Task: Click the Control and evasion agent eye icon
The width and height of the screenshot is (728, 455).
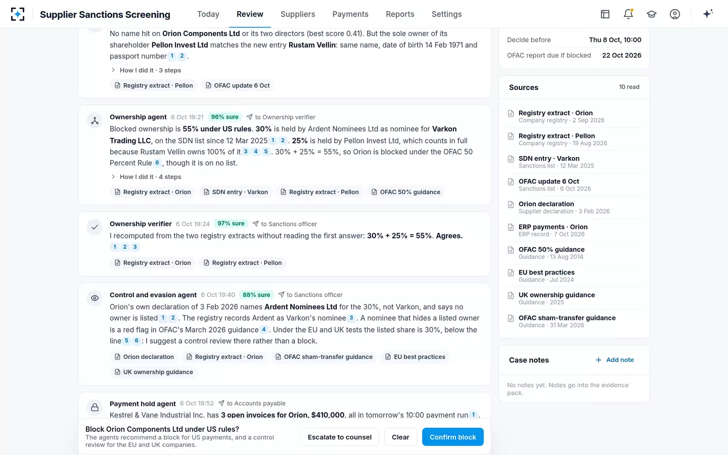Action: pyautogui.click(x=95, y=298)
